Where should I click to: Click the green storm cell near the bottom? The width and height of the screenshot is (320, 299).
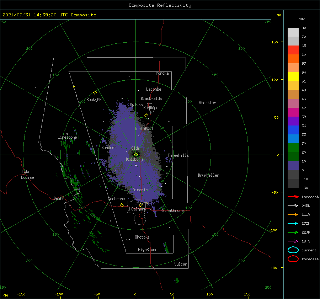click(x=177, y=280)
